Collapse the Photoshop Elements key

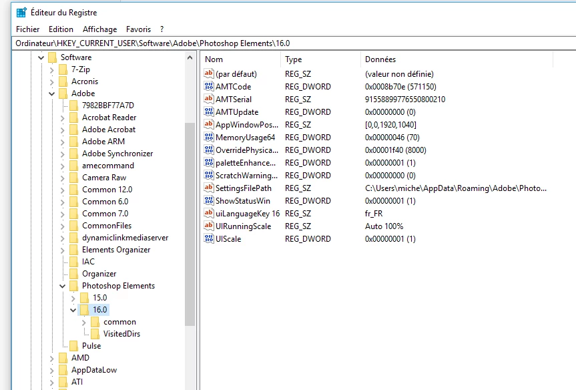[x=63, y=286]
